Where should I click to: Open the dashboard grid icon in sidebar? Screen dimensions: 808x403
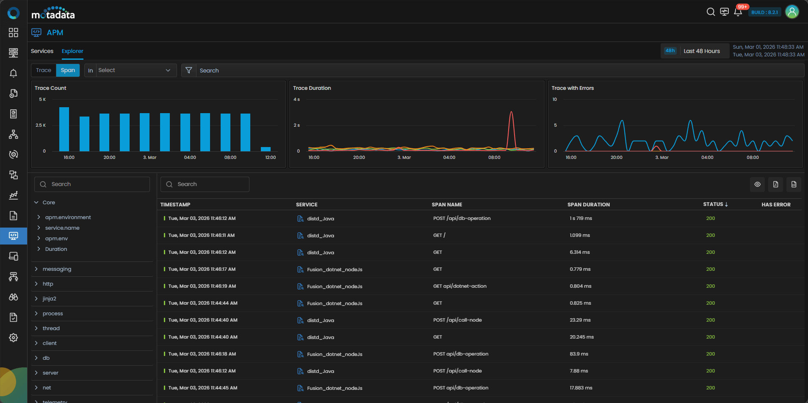(x=14, y=33)
